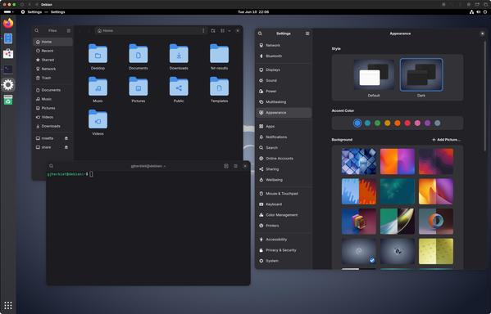Select Starred in Files sidebar
This screenshot has height=314, width=491.
coord(52,60)
